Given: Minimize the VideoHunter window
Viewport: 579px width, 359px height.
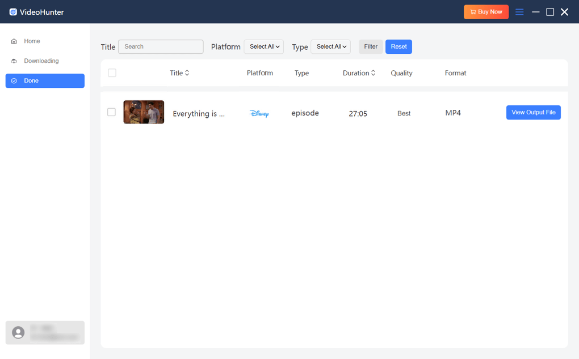Looking at the screenshot, I should pyautogui.click(x=536, y=12).
